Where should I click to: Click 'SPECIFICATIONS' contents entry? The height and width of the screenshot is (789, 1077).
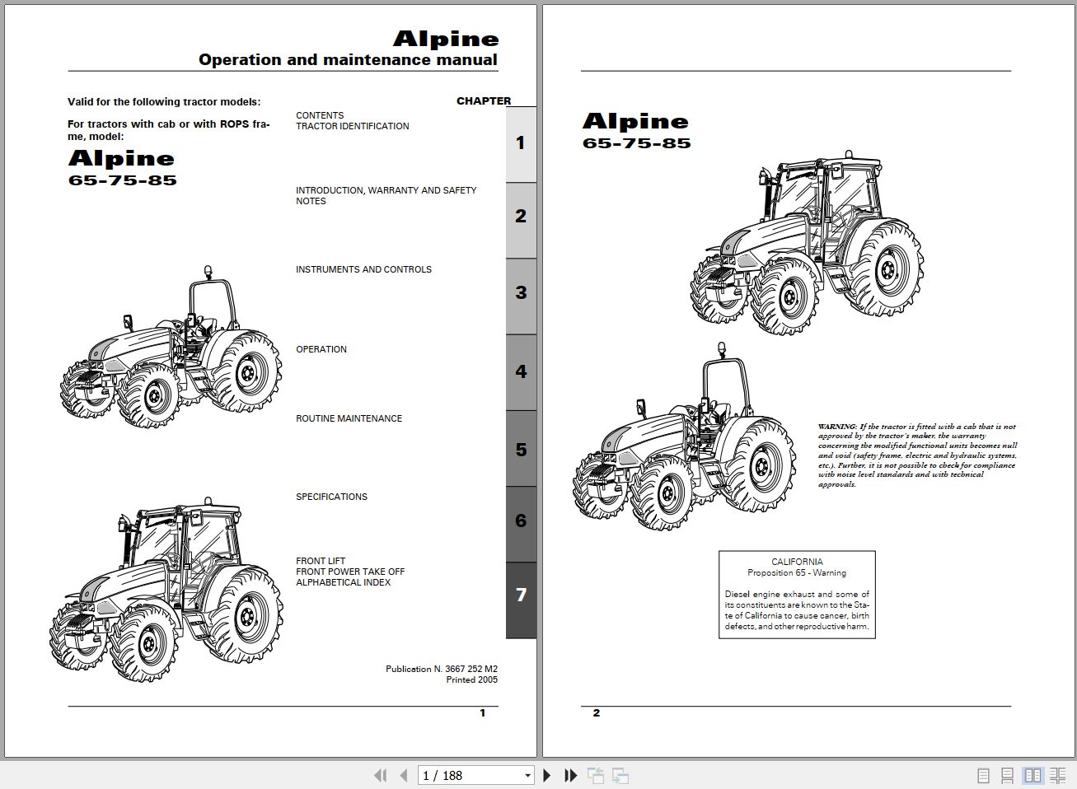pyautogui.click(x=332, y=497)
